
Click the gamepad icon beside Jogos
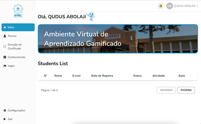[x=5, y=66]
